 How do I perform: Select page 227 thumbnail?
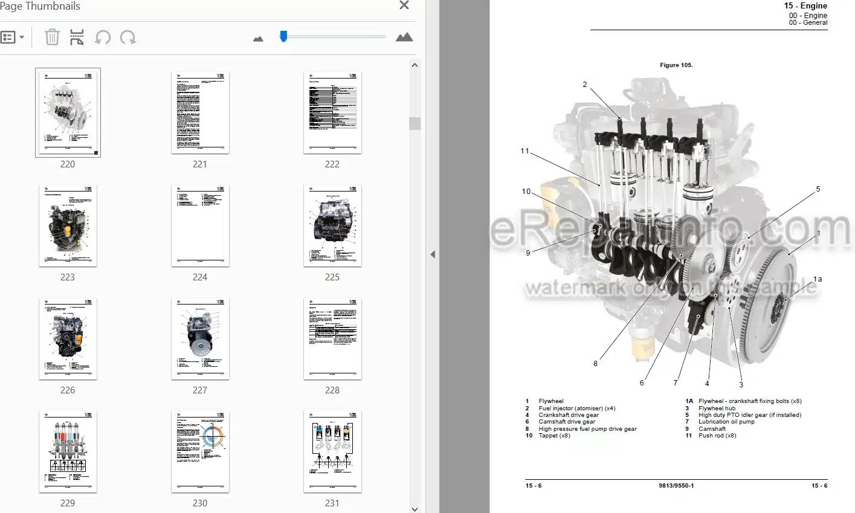point(200,338)
